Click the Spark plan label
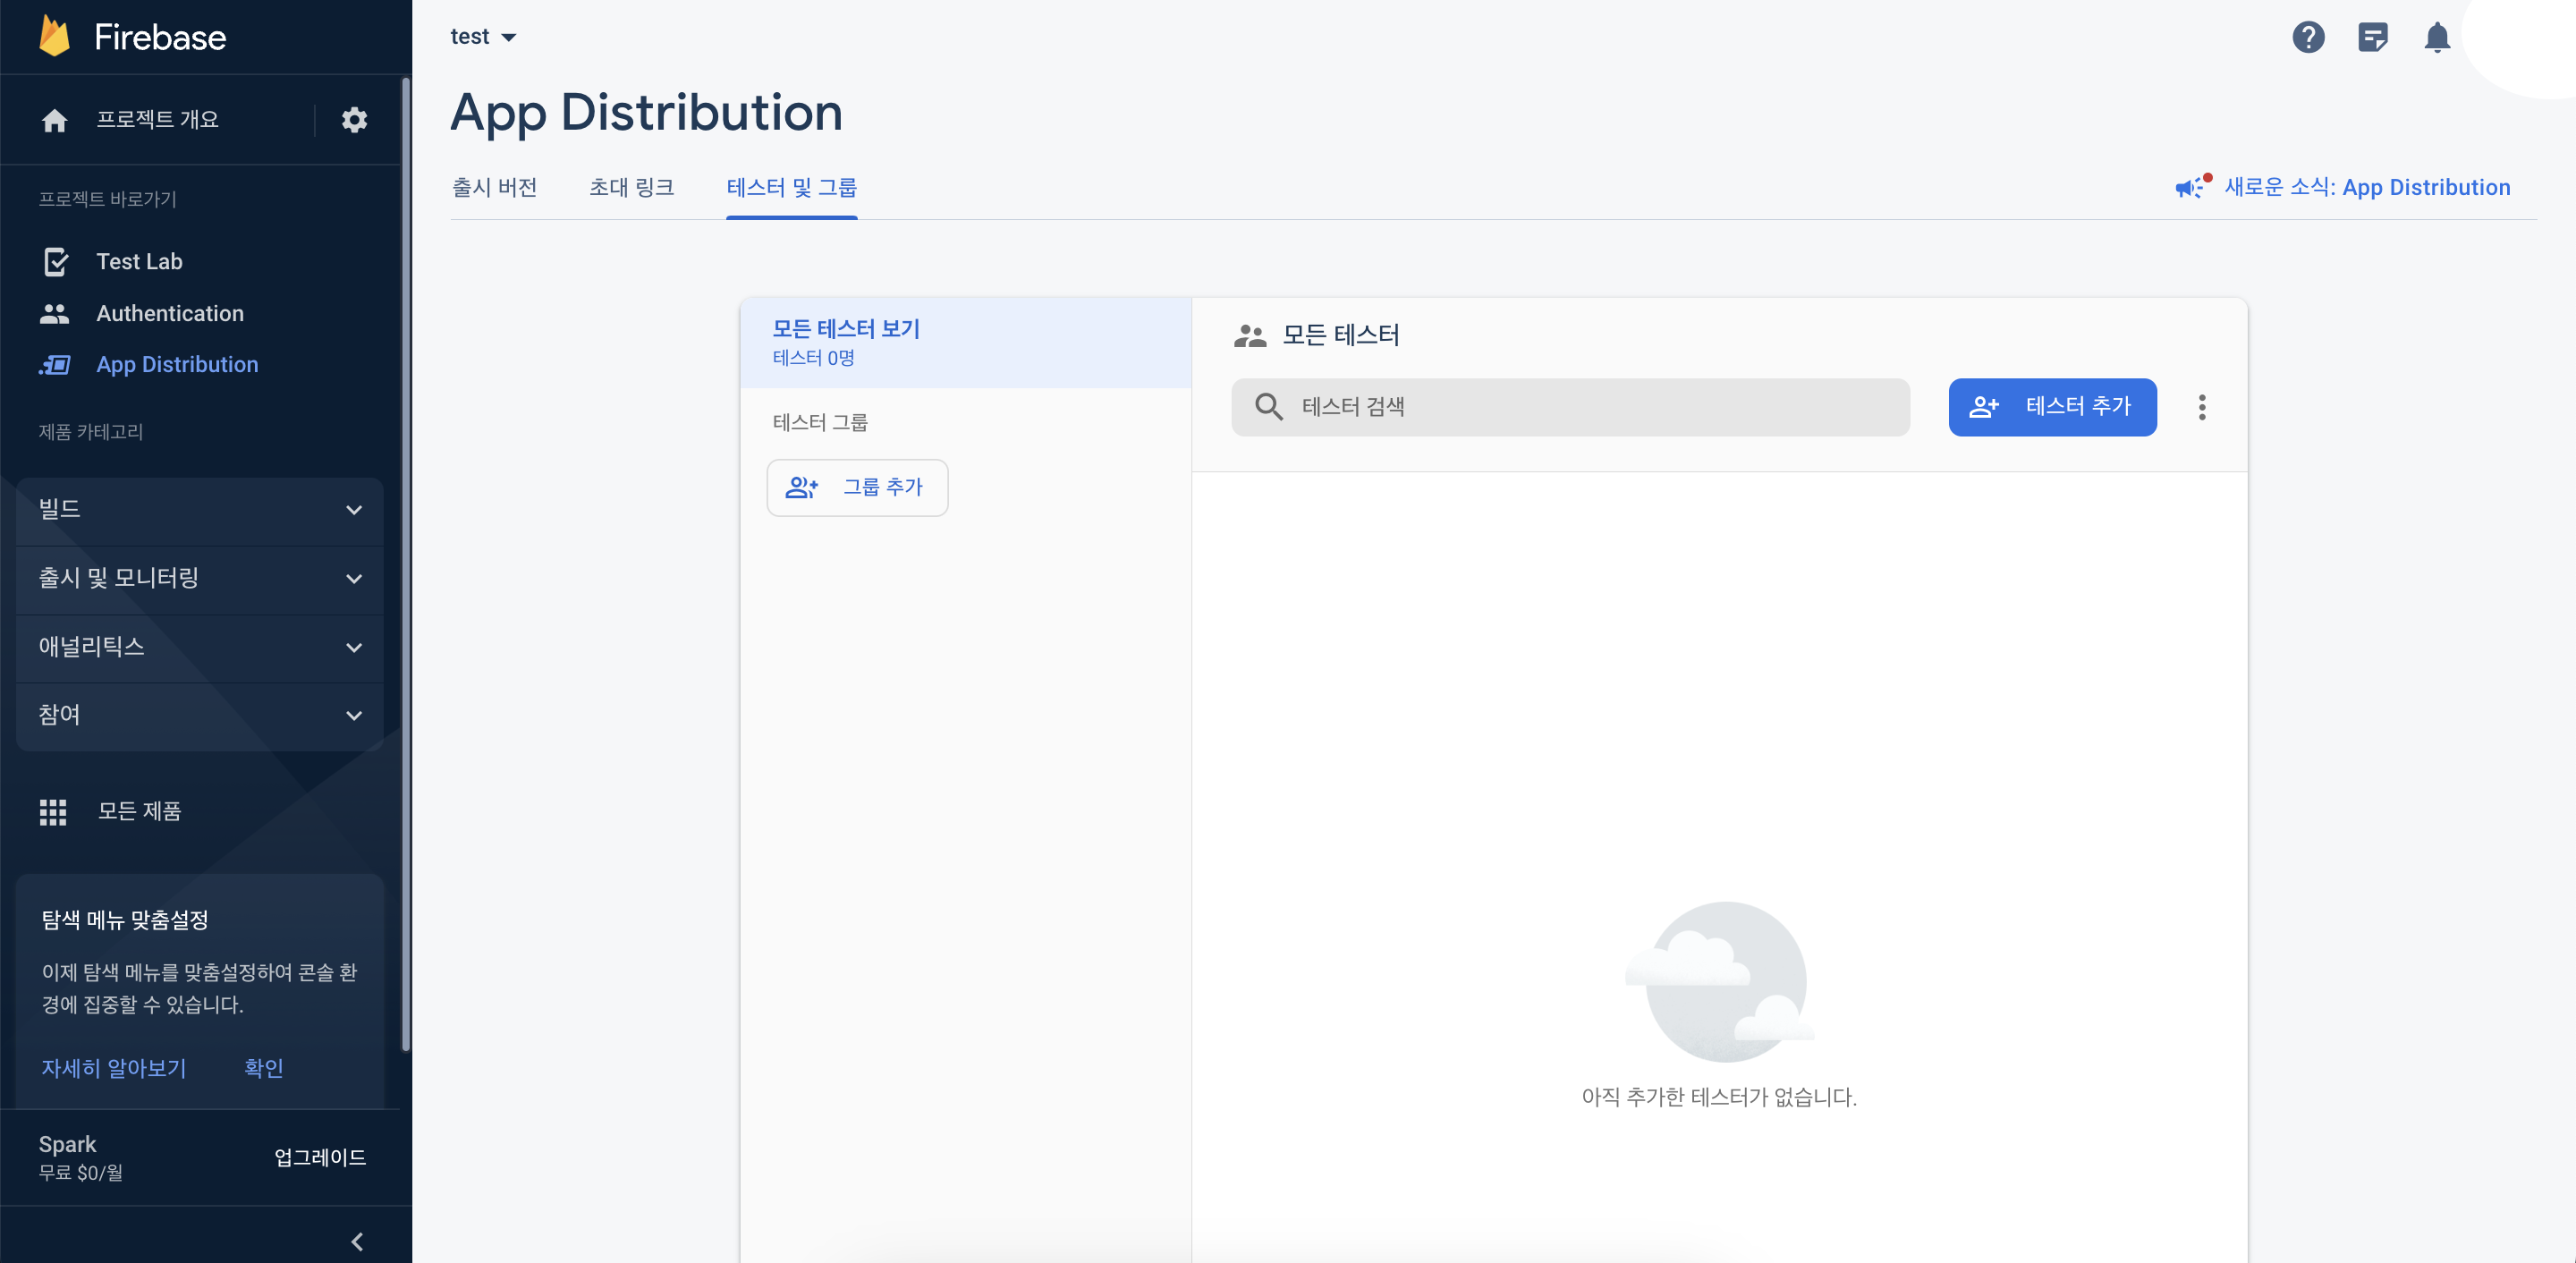 (67, 1144)
